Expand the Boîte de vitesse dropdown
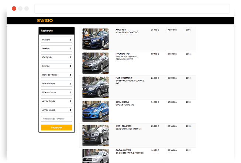 [x=56, y=75]
